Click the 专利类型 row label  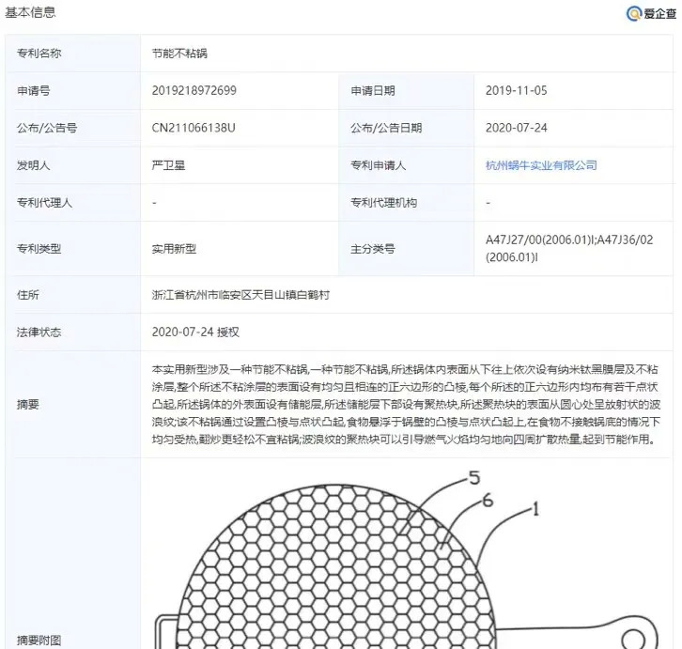click(x=39, y=249)
